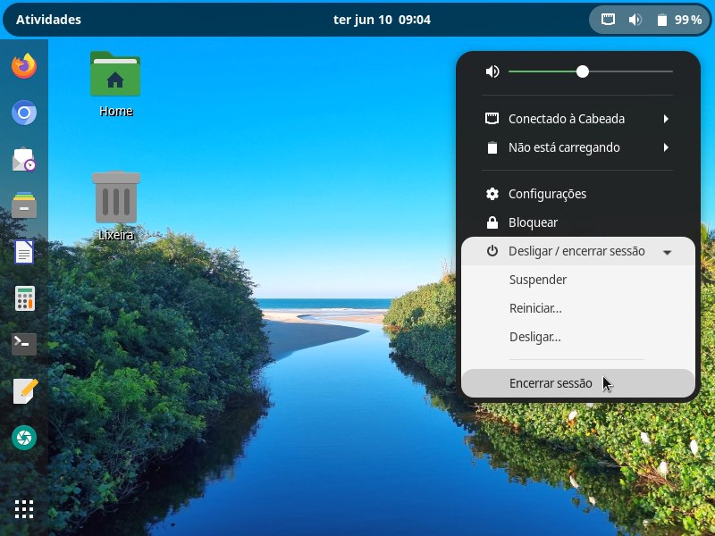Click the speaker icon beside volume slider

(492, 71)
